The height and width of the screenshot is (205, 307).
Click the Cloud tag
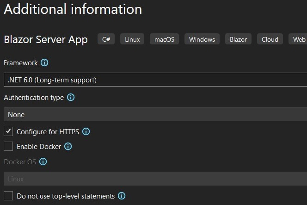click(x=270, y=39)
